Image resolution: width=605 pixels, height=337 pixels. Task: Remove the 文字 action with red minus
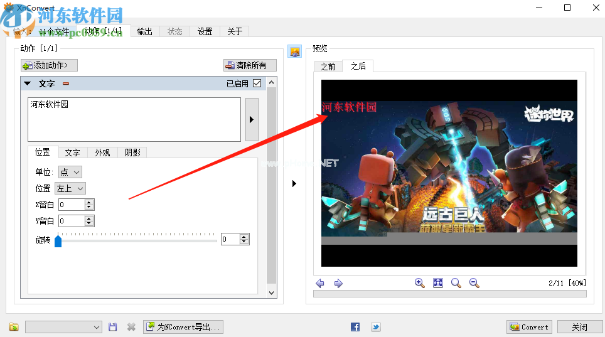click(x=66, y=83)
